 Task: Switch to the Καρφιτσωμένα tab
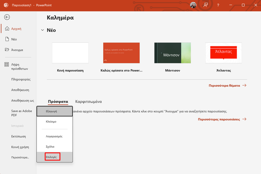[x=88, y=102]
